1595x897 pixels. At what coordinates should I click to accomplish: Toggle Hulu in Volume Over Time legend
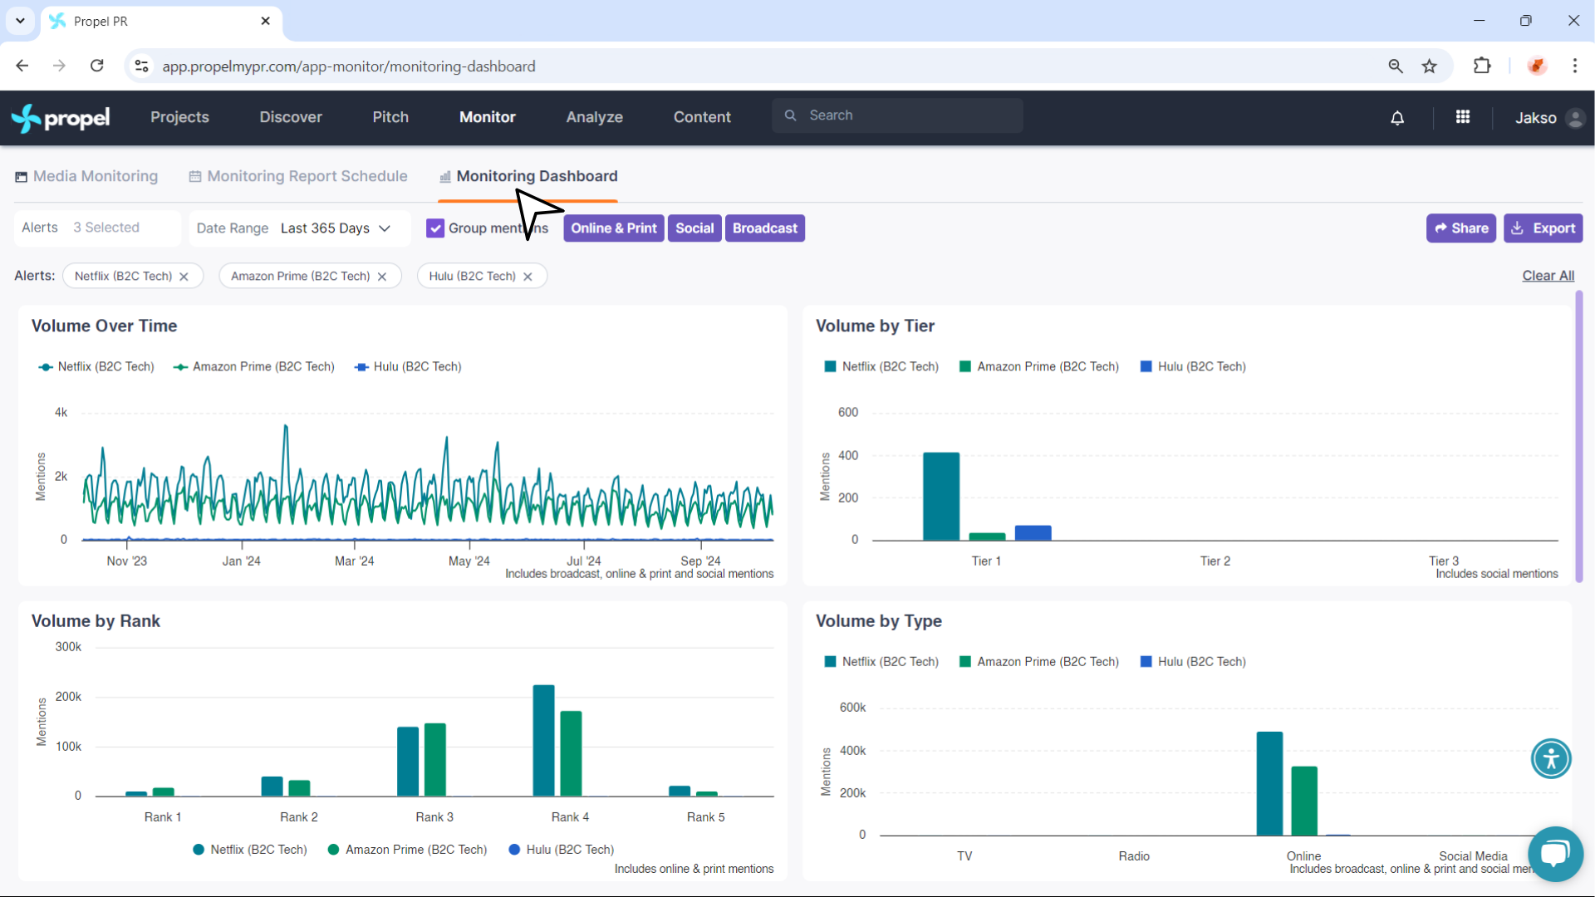tap(408, 367)
